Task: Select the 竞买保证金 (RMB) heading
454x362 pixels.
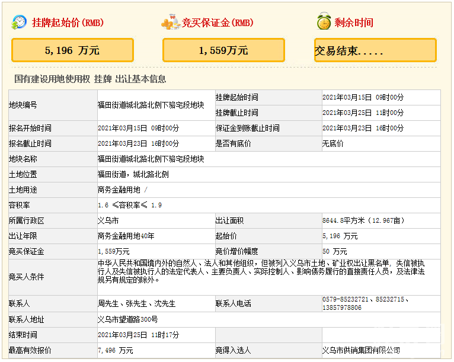Action: tap(217, 23)
